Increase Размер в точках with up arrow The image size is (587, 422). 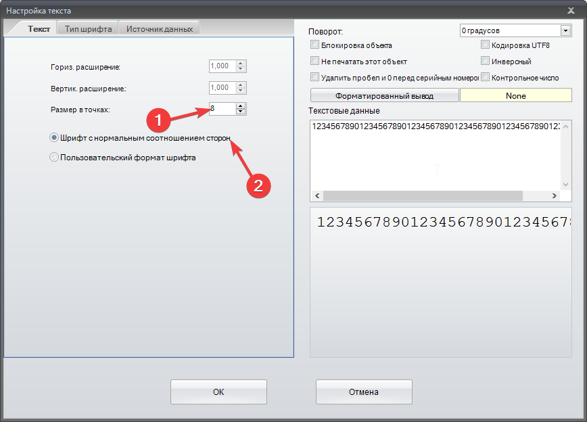(241, 105)
